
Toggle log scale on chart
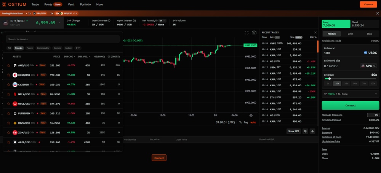pyautogui.click(x=246, y=122)
